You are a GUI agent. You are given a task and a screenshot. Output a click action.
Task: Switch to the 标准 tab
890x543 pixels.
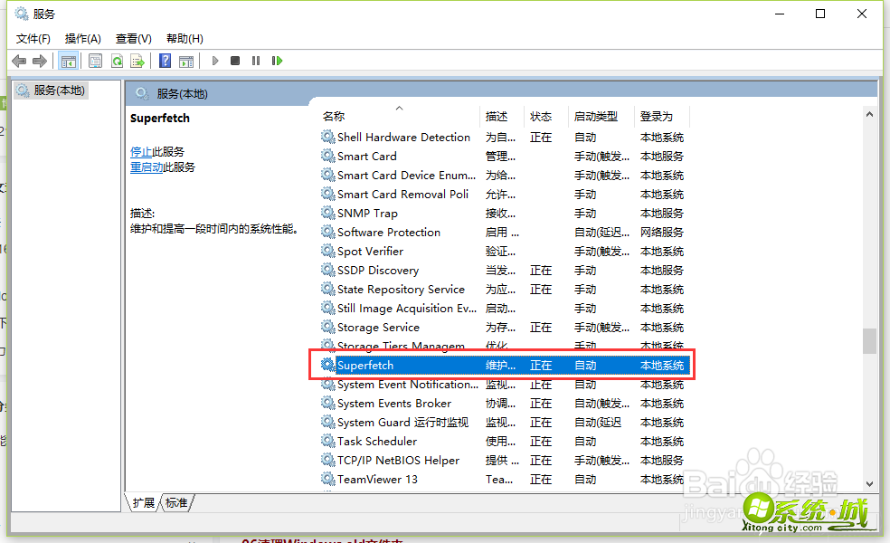point(177,502)
